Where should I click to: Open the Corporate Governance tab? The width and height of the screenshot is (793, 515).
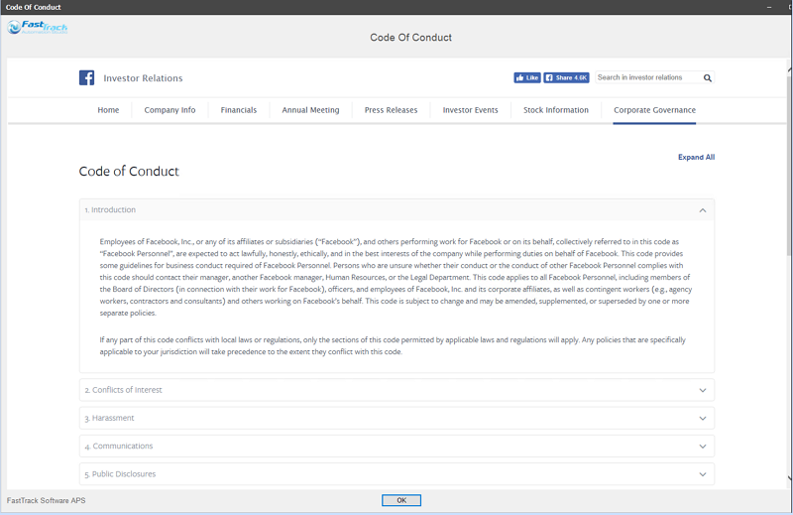(654, 110)
